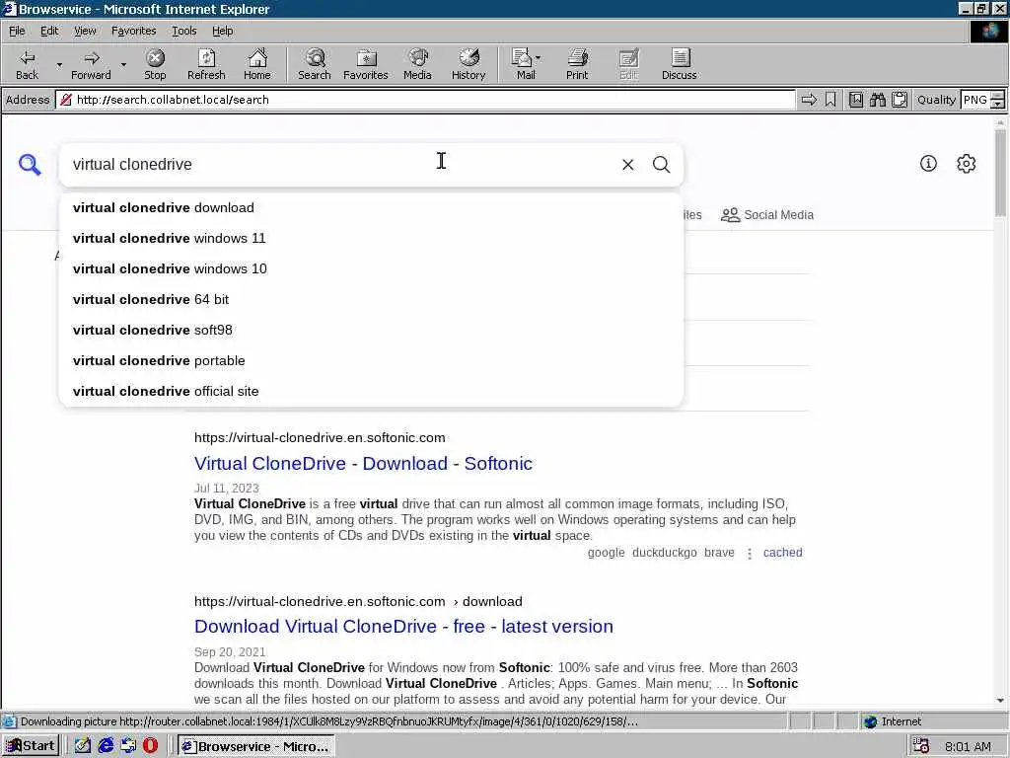1010x758 pixels.
Task: Open the File menu
Action: [17, 31]
